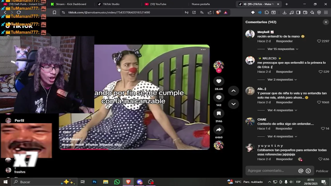331x186 pixels.
Task: Open the video's three-dot options menu
Action: point(203,50)
